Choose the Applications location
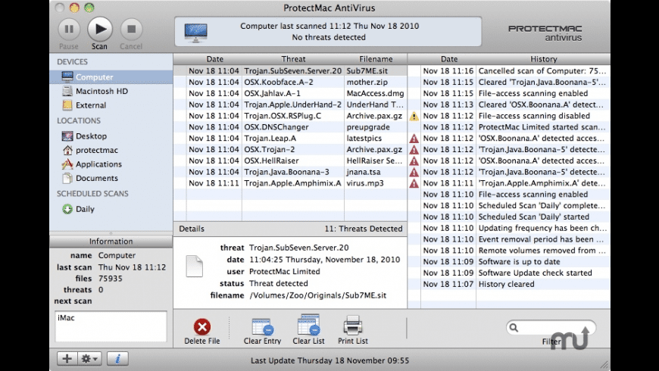Viewport: 659px width, 371px height. coord(111,164)
